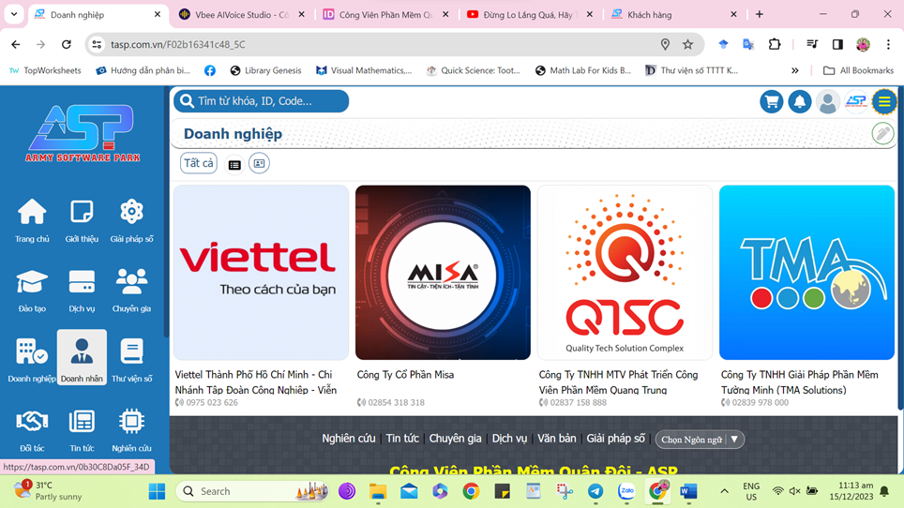Click the Tìm từ khóa search field

click(x=262, y=101)
